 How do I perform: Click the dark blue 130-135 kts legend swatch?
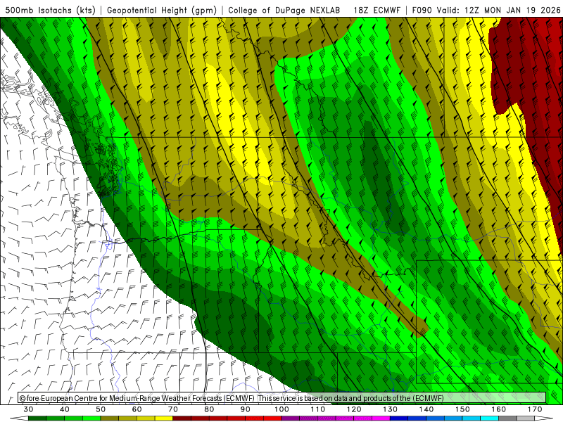pyautogui.click(x=398, y=418)
